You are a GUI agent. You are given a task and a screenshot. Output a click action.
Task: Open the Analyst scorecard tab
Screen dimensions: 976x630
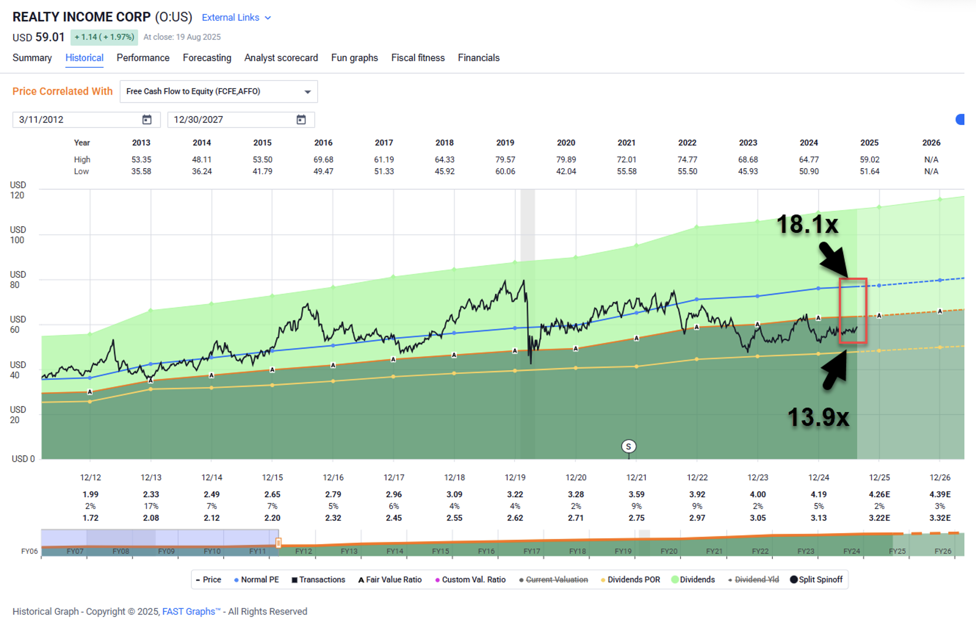coord(281,58)
